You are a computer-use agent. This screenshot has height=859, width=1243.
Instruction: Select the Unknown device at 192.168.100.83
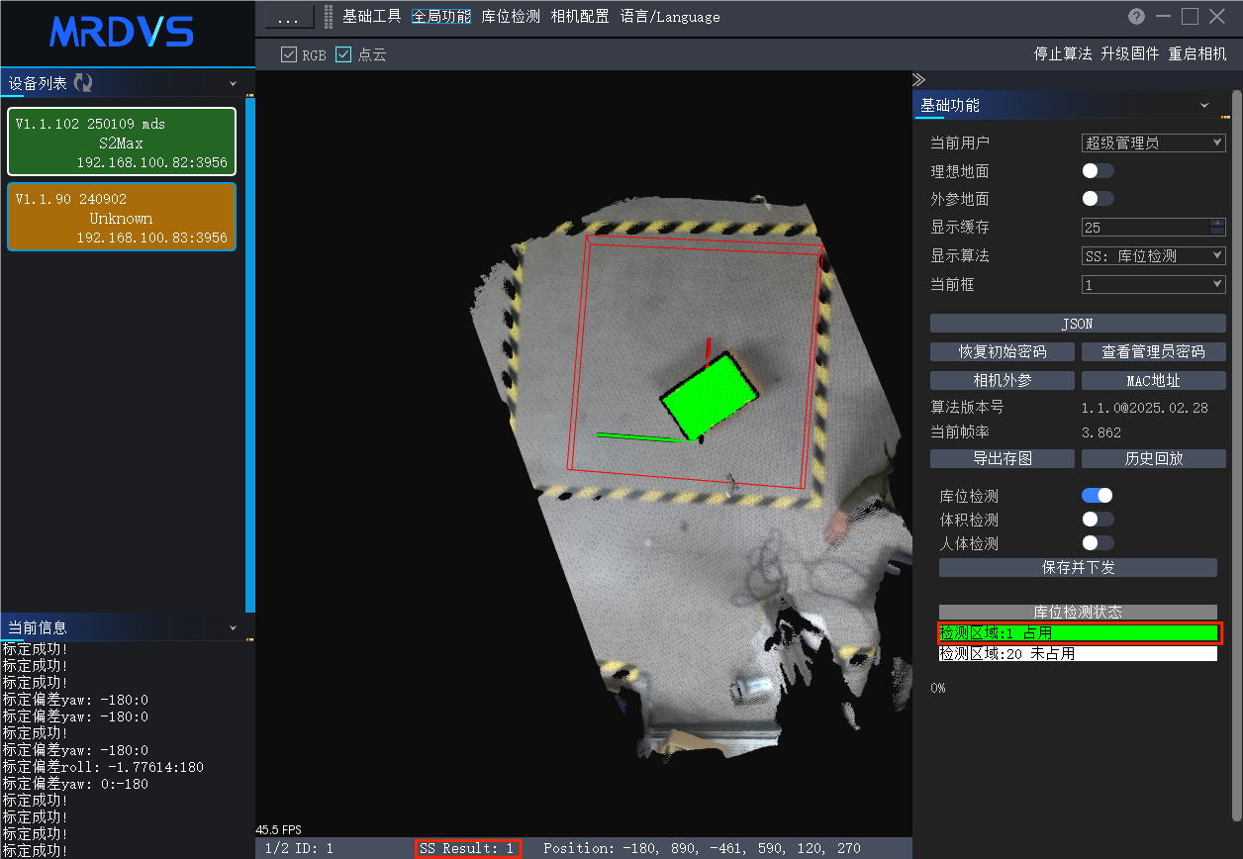tap(122, 217)
